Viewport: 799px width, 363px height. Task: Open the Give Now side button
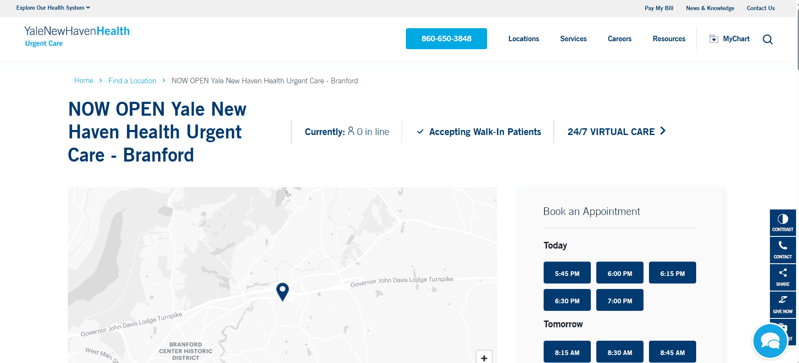[783, 305]
